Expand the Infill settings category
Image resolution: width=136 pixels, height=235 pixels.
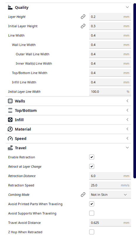(x=68, y=120)
